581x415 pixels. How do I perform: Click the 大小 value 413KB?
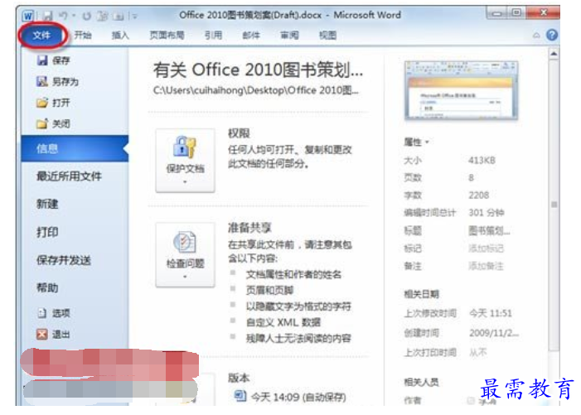(x=482, y=161)
